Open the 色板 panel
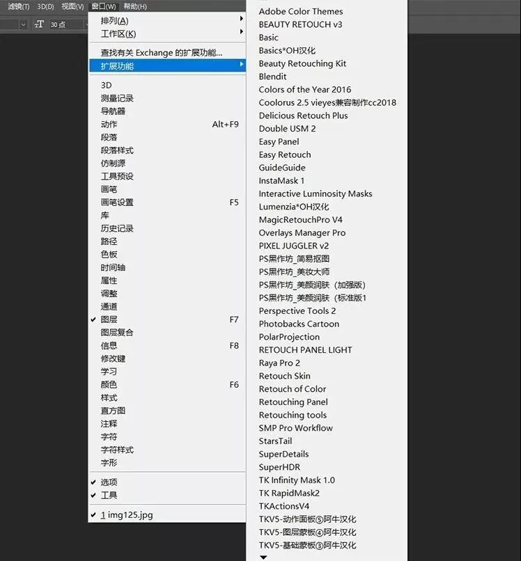Screen dimensions: 521x561 [x=167, y=254]
